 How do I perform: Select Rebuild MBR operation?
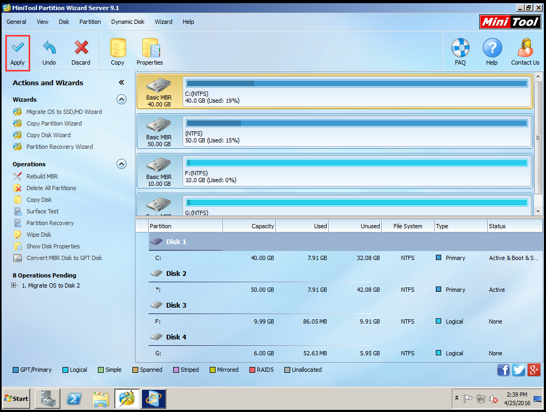point(42,176)
